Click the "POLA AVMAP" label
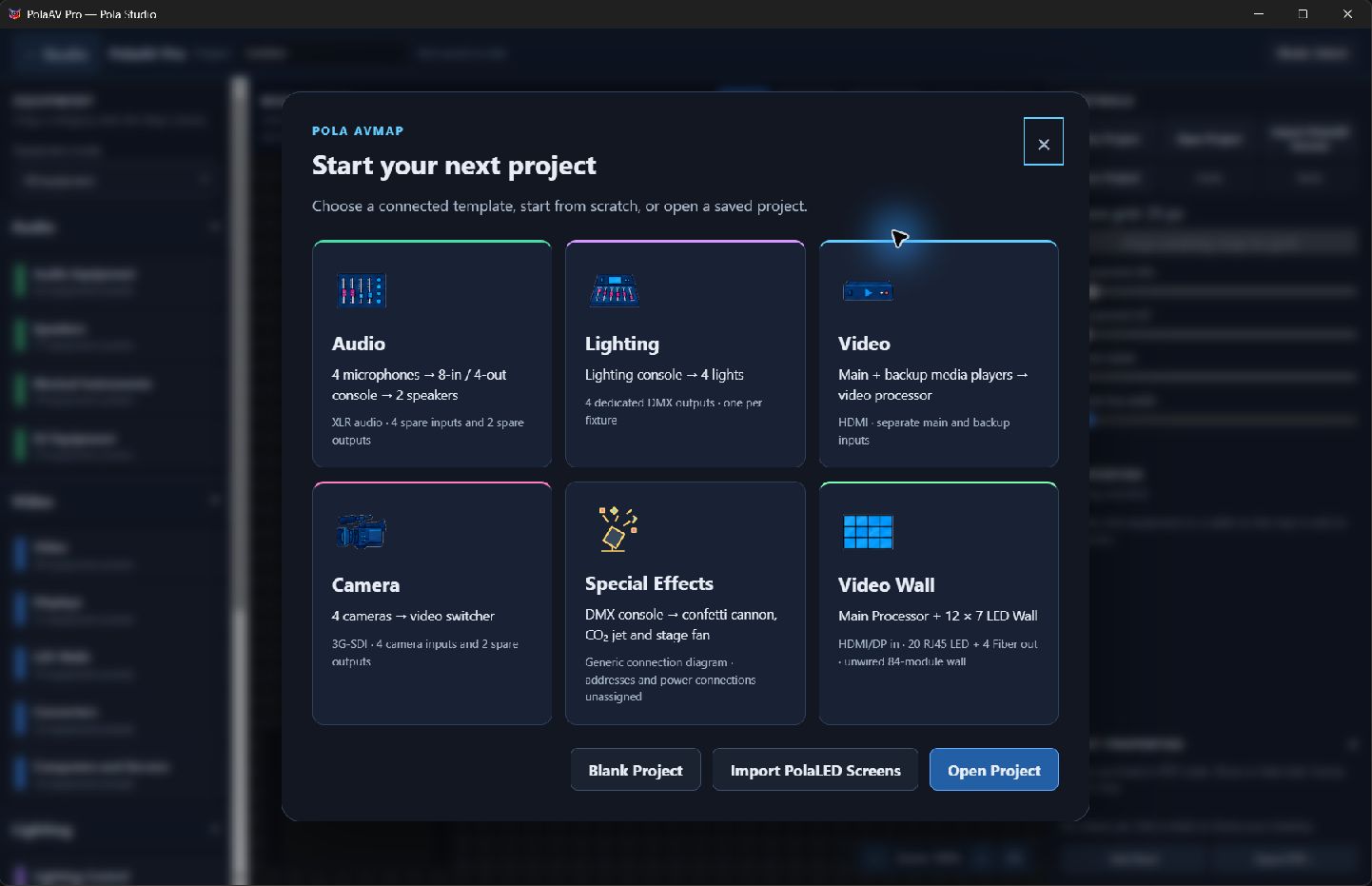The height and width of the screenshot is (886, 1372). (x=358, y=131)
